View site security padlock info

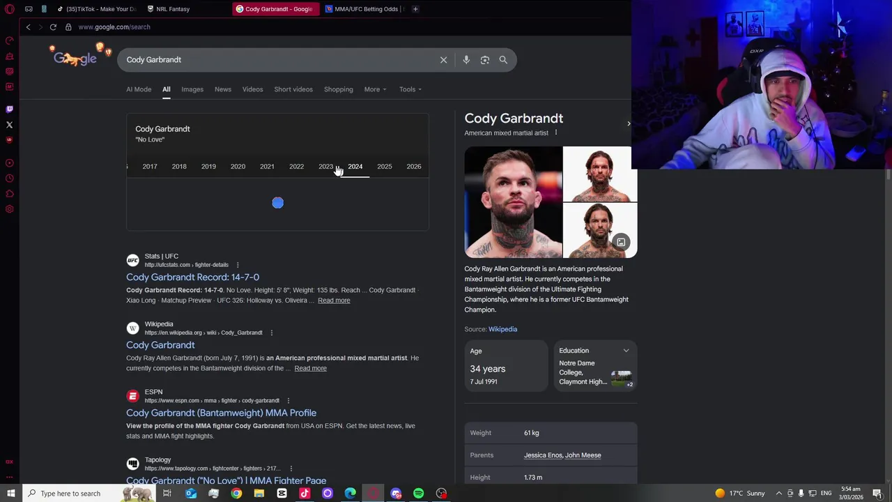(x=68, y=27)
